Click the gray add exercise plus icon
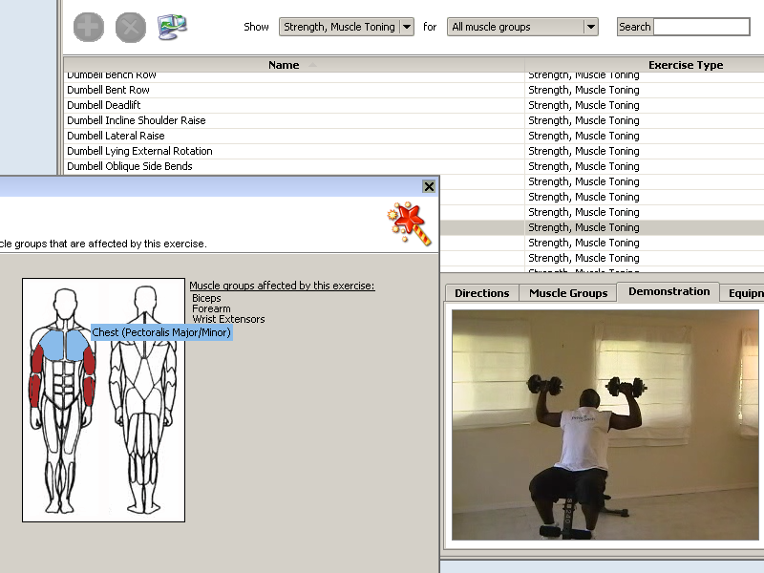Image resolution: width=764 pixels, height=573 pixels. pyautogui.click(x=89, y=27)
